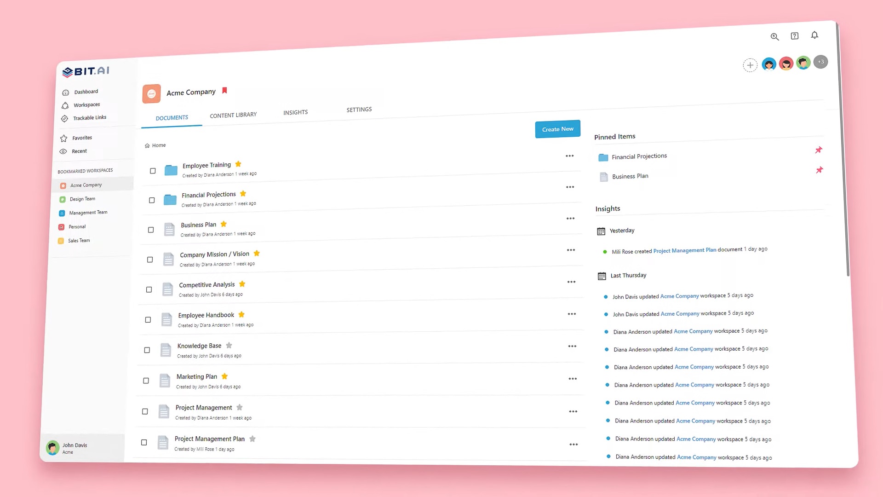Image resolution: width=883 pixels, height=497 pixels.
Task: Switch to the Content Library tab
Action: coord(233,115)
